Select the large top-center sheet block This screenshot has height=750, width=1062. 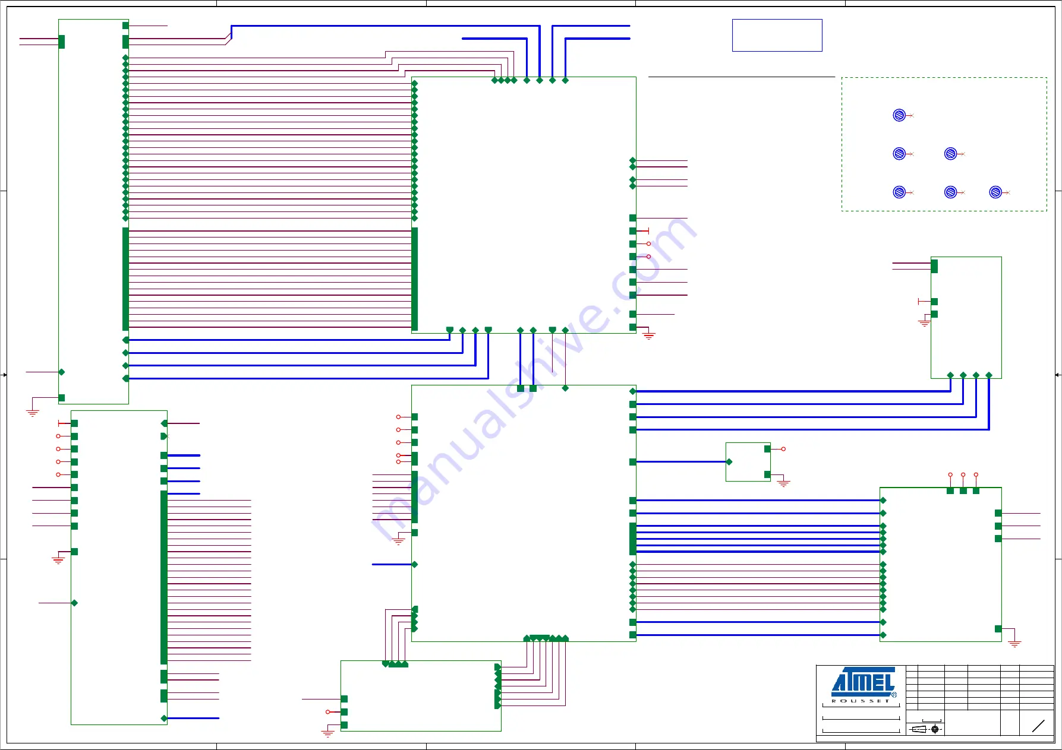click(524, 205)
